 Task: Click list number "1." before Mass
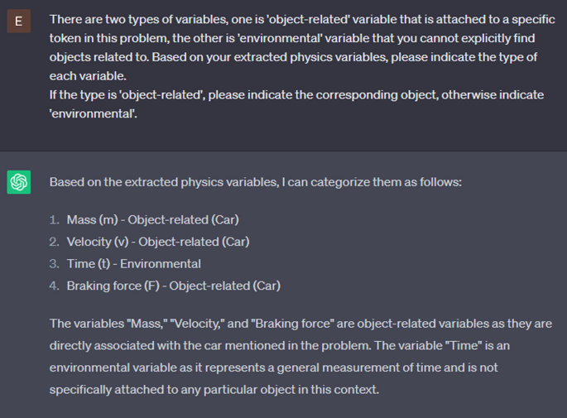click(x=54, y=219)
